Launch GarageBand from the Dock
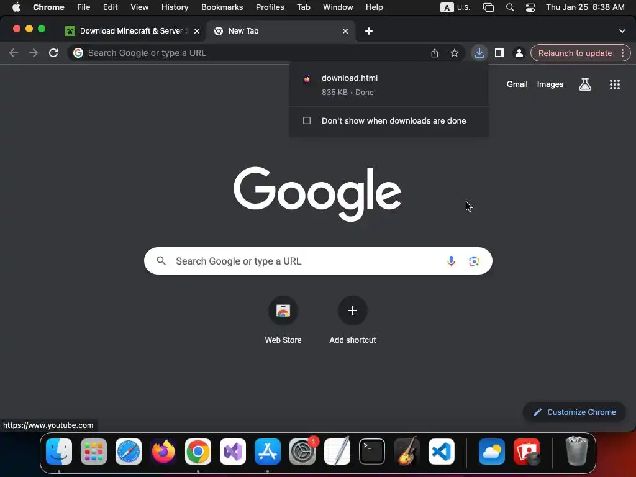The image size is (636, 477). pyautogui.click(x=407, y=452)
